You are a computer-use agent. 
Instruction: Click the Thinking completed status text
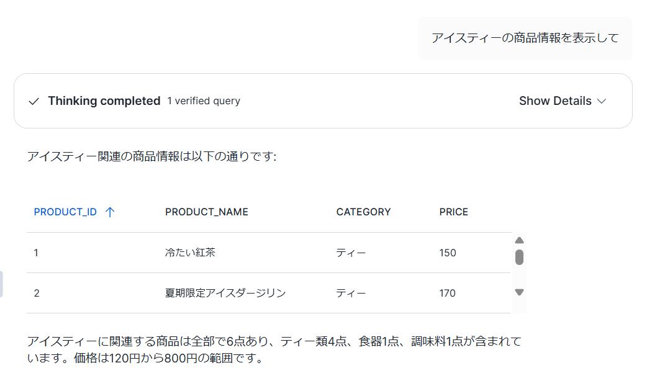click(104, 101)
